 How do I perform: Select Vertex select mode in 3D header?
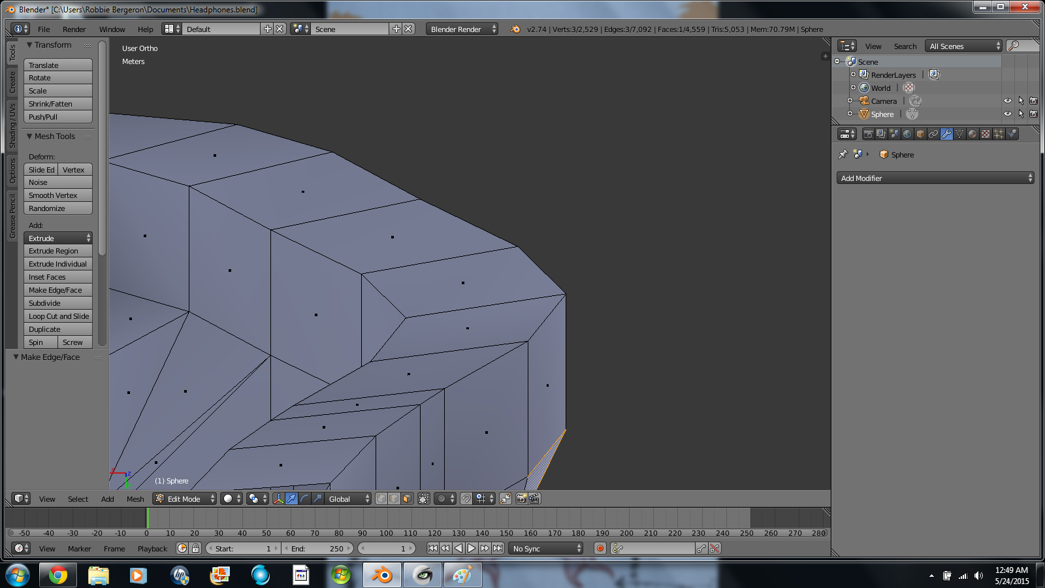(x=381, y=498)
